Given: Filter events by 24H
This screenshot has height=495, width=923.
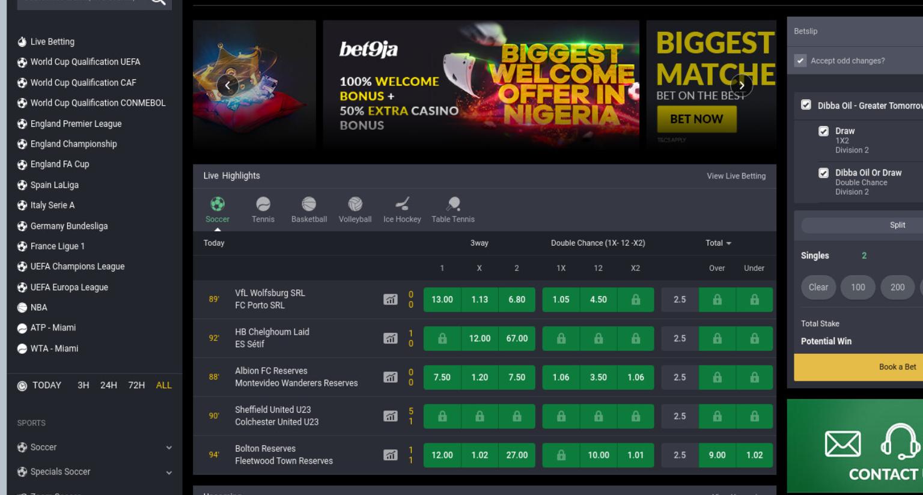Looking at the screenshot, I should tap(109, 385).
